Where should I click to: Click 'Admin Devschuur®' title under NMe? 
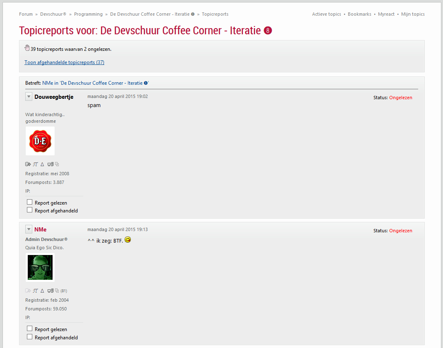click(46, 239)
